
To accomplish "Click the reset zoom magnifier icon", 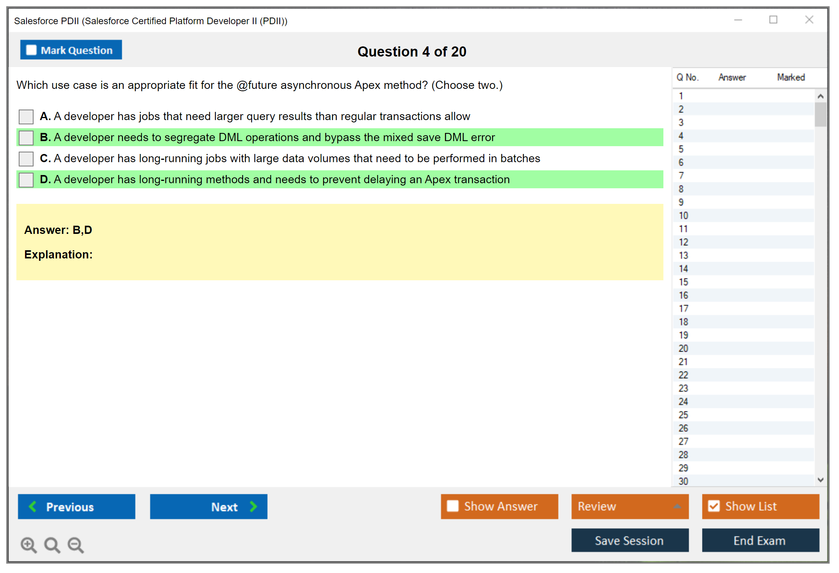I will (52, 545).
